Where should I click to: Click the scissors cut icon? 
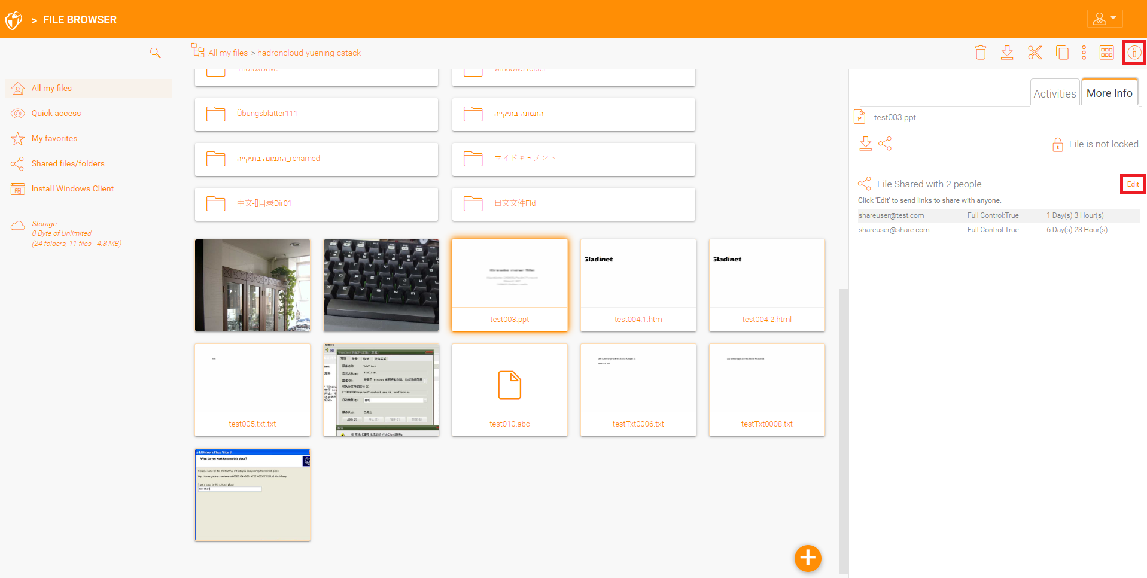[1035, 53]
